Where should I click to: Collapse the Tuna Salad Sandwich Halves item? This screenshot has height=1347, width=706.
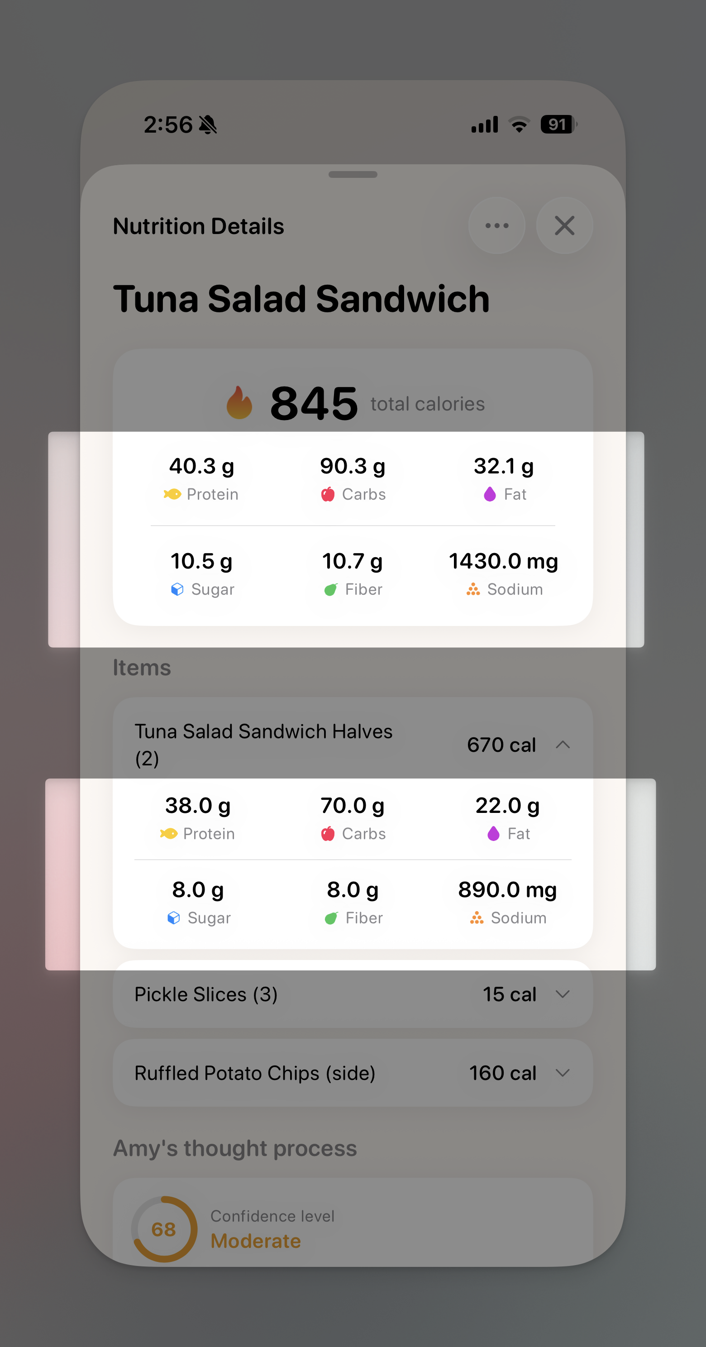point(563,745)
